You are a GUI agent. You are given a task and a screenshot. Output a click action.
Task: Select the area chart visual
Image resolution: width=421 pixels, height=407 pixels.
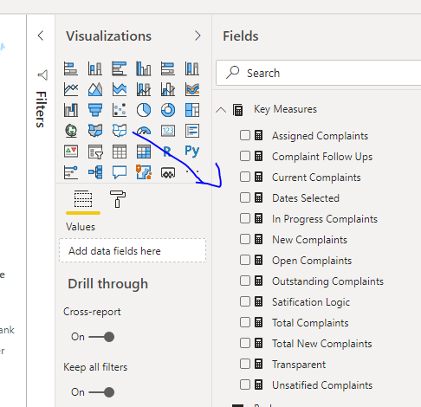tap(95, 89)
